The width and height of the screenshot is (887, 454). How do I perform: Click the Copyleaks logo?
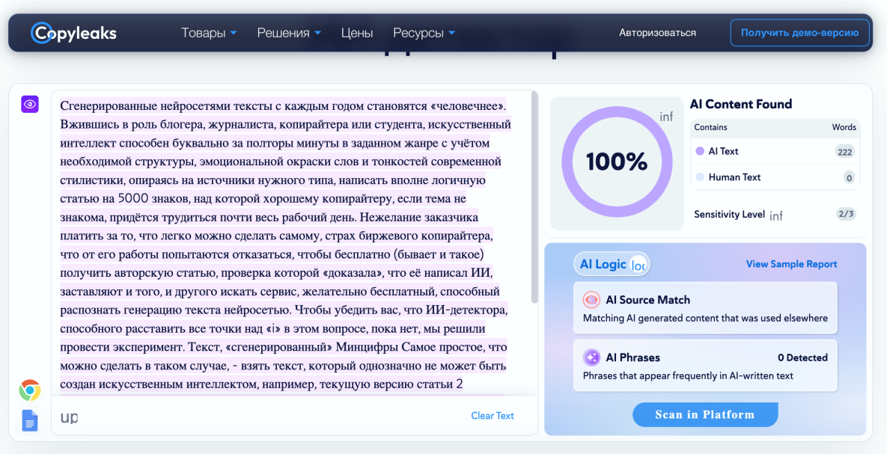(73, 33)
